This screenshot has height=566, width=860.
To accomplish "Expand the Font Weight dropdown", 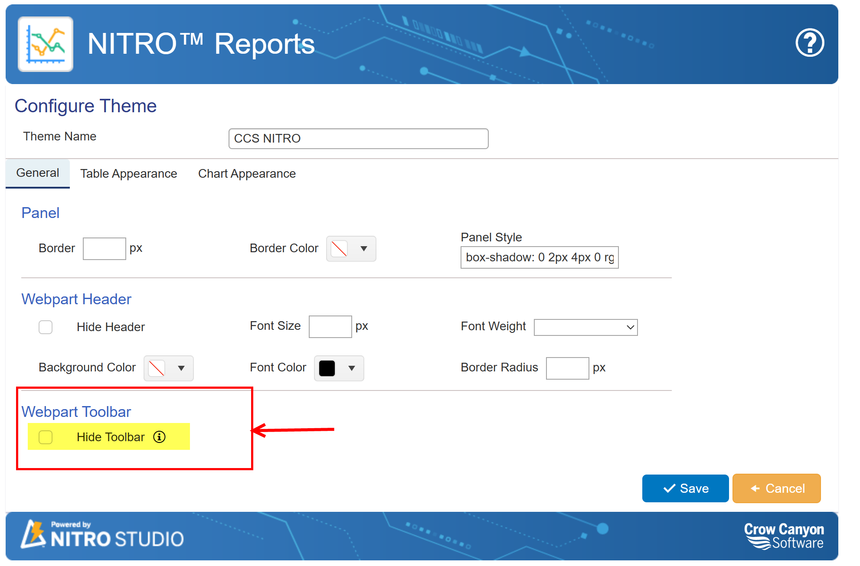I will click(x=585, y=327).
